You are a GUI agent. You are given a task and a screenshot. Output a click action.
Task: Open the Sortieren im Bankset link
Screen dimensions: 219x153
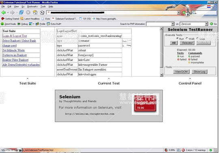pyautogui.click(x=15, y=55)
